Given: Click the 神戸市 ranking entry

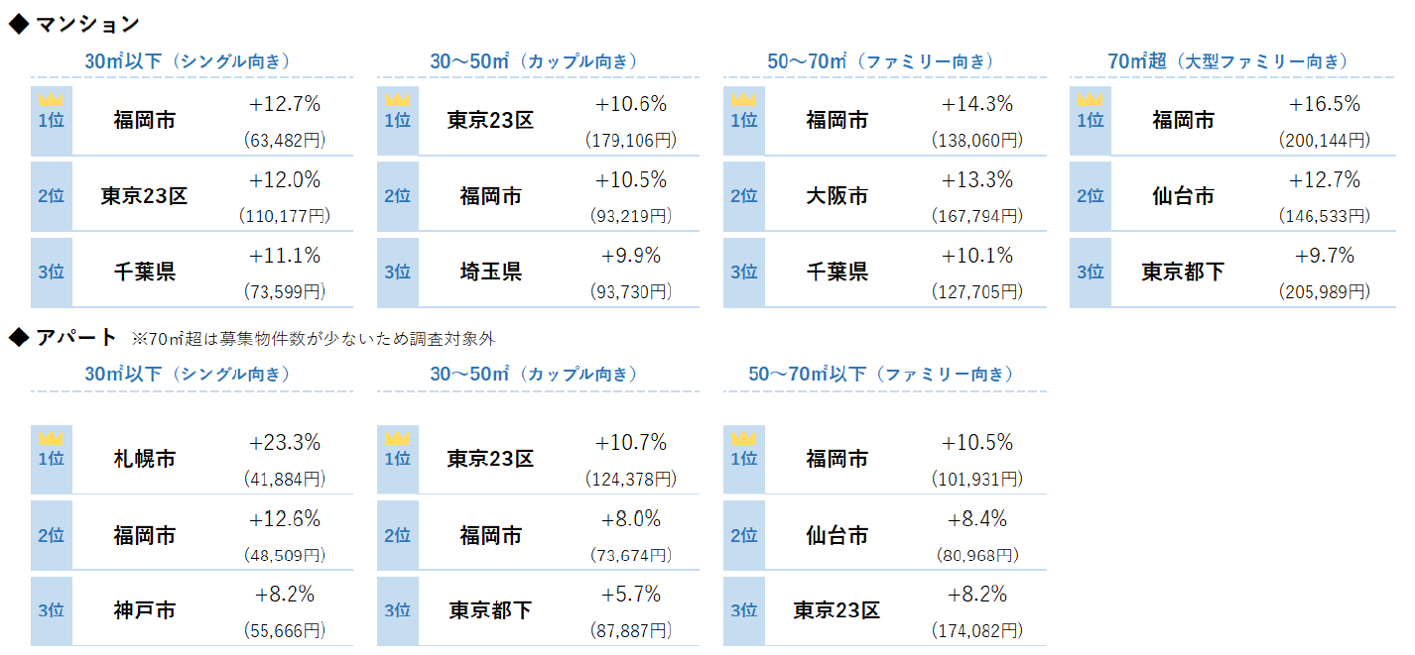Looking at the screenshot, I should click(144, 610).
